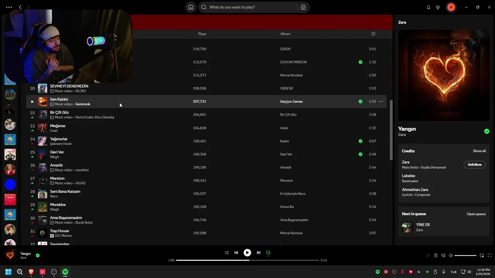Seek in the song progress bar

tap(247, 260)
